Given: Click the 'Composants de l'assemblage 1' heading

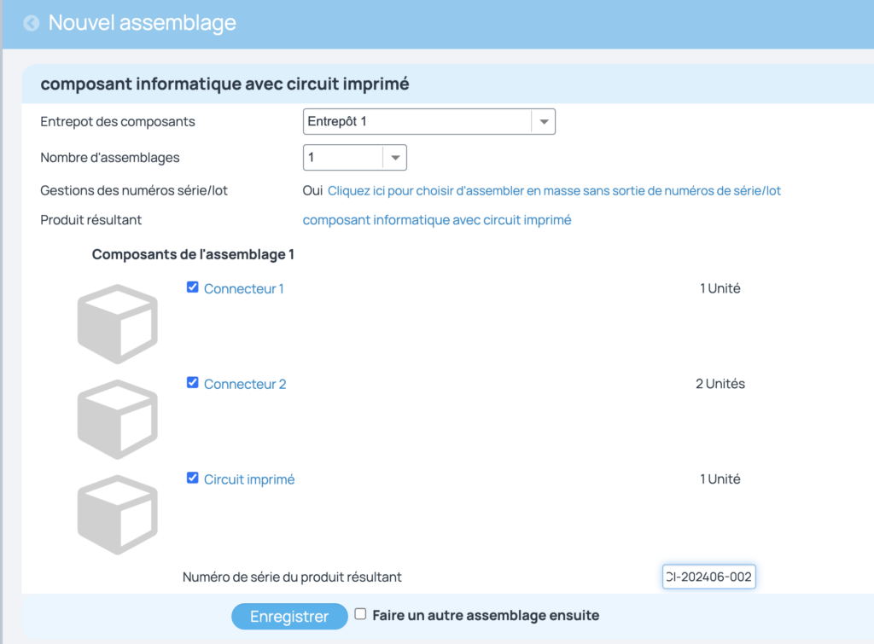Looking at the screenshot, I should tap(193, 254).
